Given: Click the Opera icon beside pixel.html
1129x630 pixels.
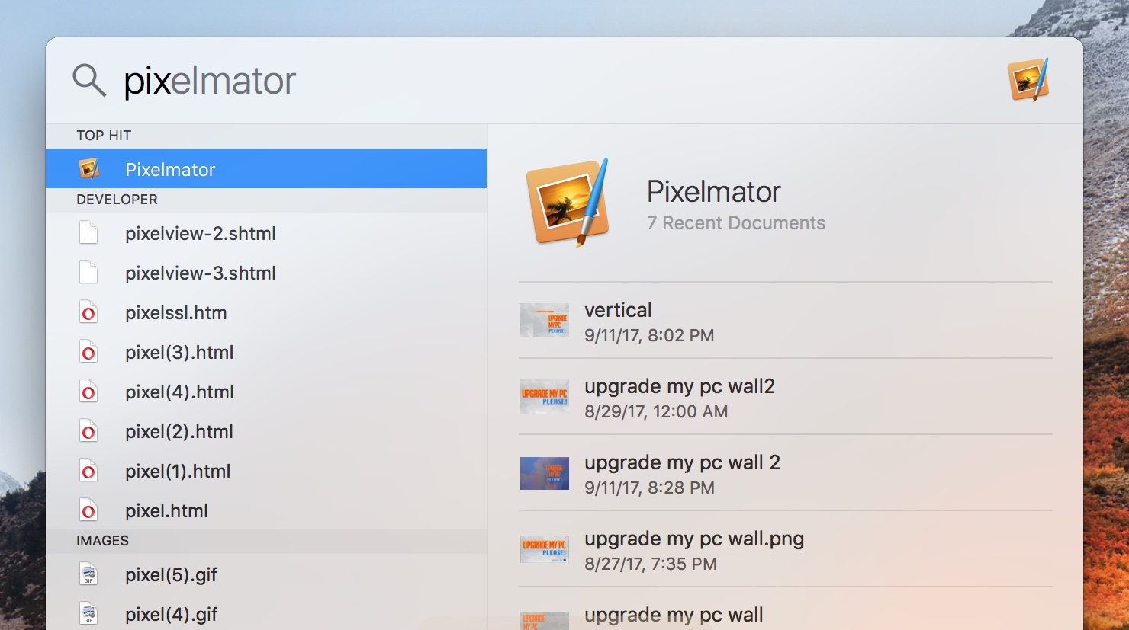Looking at the screenshot, I should 88,511.
